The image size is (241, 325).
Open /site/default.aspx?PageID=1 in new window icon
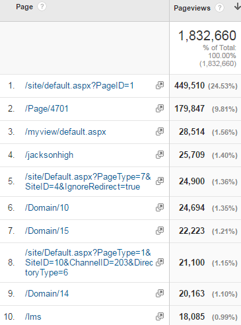(160, 85)
